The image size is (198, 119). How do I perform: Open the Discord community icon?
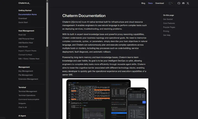pyautogui.click(x=183, y=3)
